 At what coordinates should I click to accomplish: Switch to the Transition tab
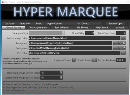coord(25,24)
